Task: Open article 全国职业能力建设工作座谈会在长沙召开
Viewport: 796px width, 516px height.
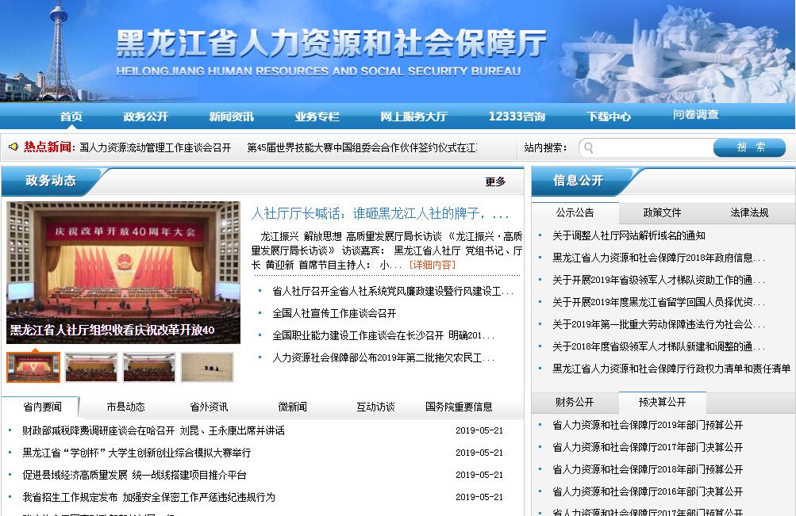Action: (383, 335)
